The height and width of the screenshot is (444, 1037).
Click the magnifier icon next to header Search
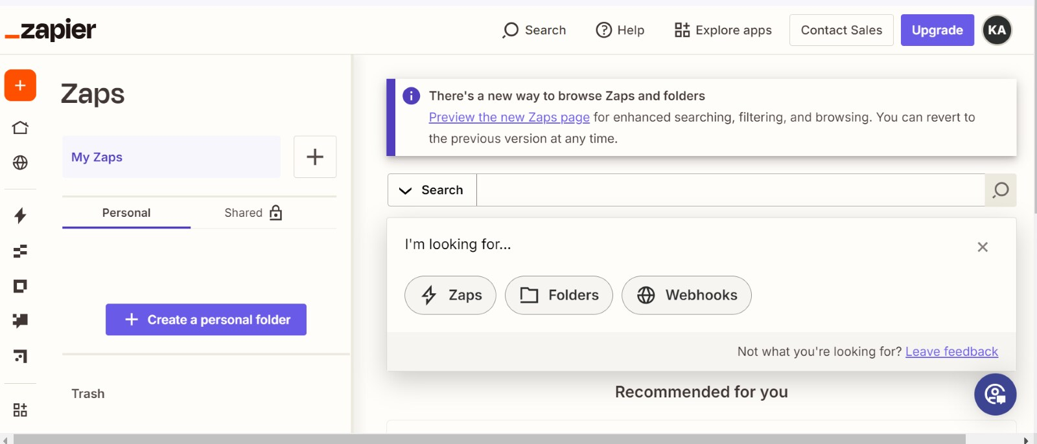(511, 30)
